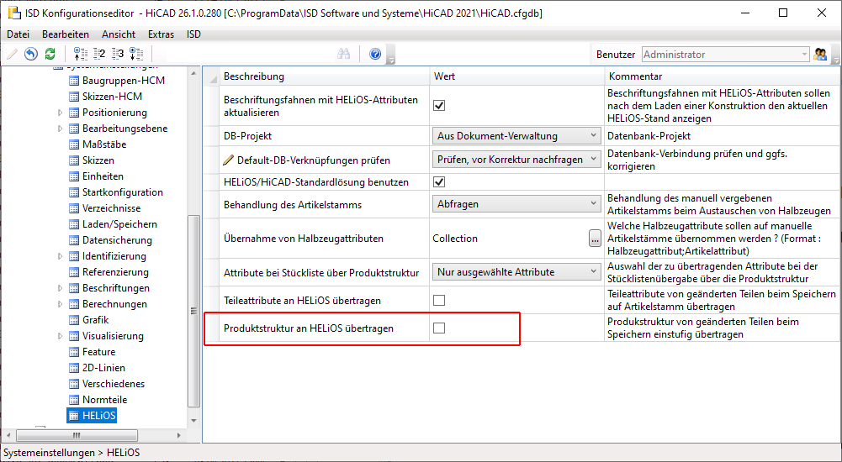Select Baugruppen-HCM in the tree
Viewport: 842px width, 462px height.
(123, 81)
